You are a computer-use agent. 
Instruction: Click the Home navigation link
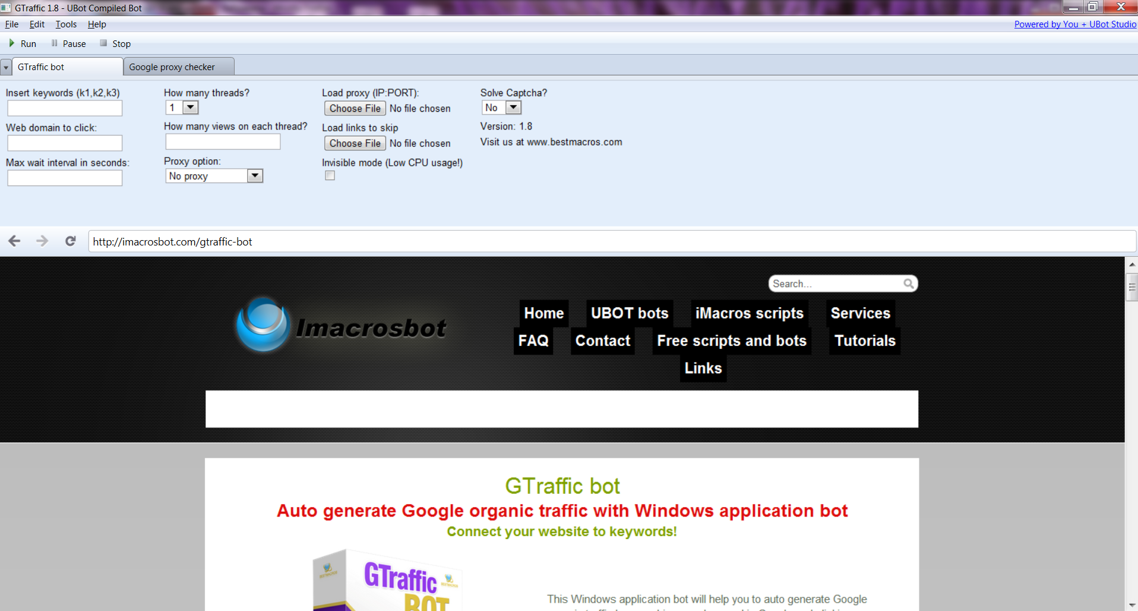[543, 313]
